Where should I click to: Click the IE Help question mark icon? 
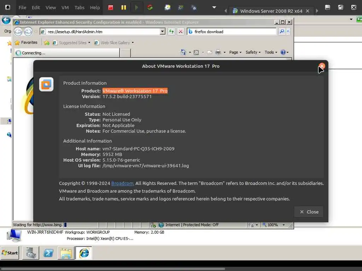pos(283,52)
